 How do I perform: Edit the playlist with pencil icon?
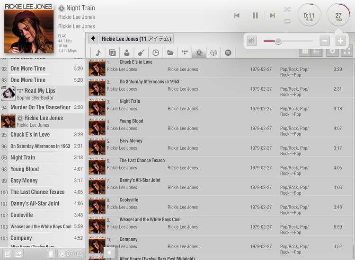click(x=7, y=254)
